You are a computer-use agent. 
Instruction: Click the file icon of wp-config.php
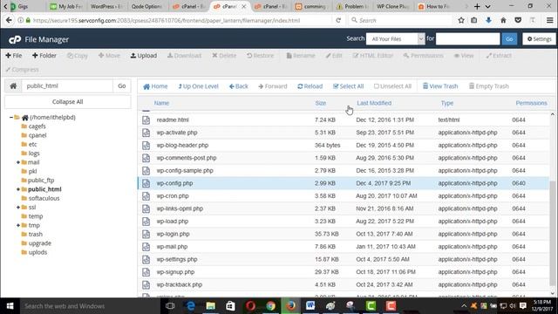(146, 183)
